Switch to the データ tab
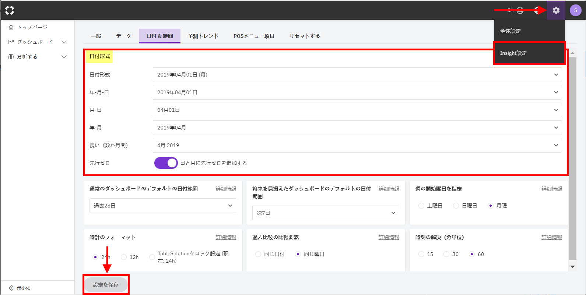Viewport: 586px width, 295px height. (124, 36)
